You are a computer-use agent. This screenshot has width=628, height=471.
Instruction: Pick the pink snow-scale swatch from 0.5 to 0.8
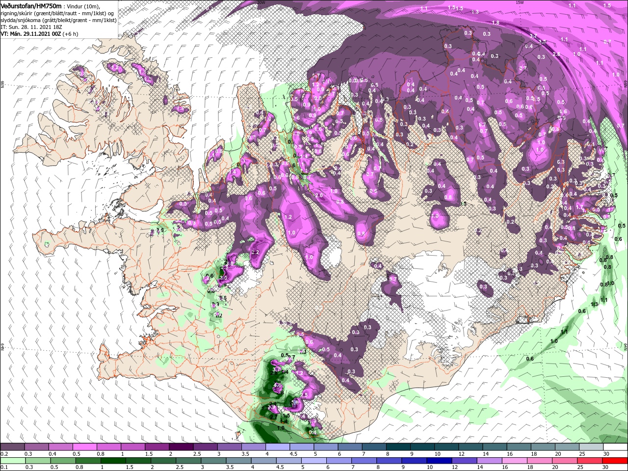[84, 447]
